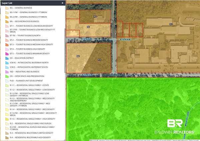
Task: Click the BG General Business color swatch
Action: click(x=7, y=8)
